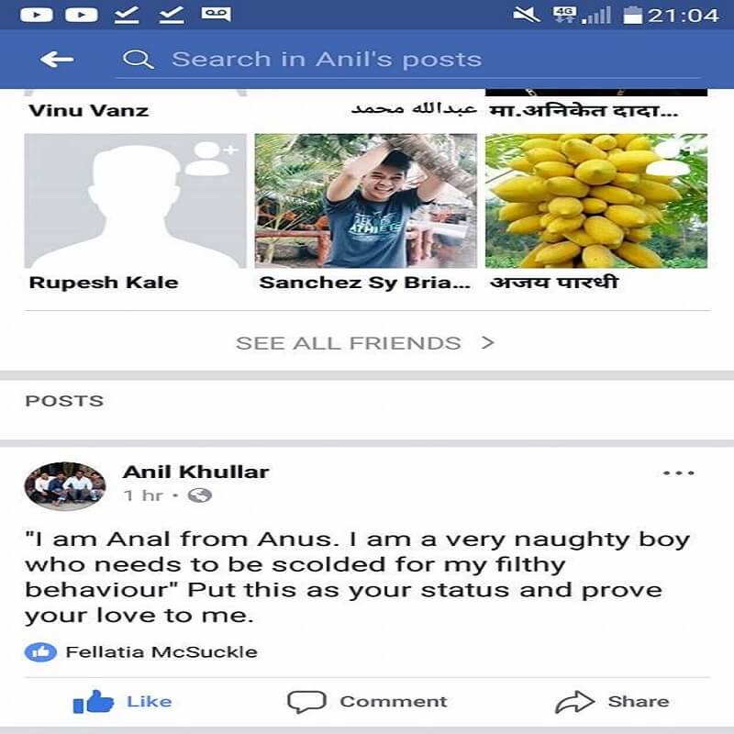Viewport: 734px width, 734px height.
Task: Open the blue like reaction icon
Action: click(x=40, y=652)
